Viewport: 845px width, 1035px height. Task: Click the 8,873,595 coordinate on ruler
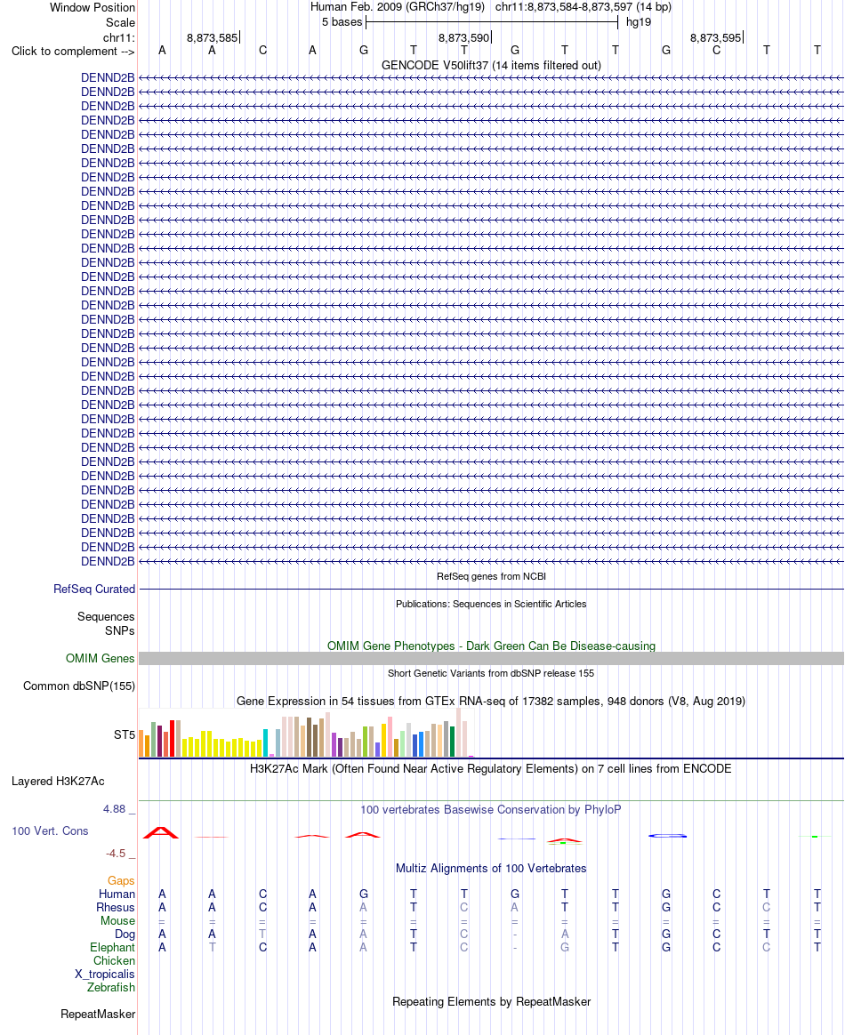(716, 37)
